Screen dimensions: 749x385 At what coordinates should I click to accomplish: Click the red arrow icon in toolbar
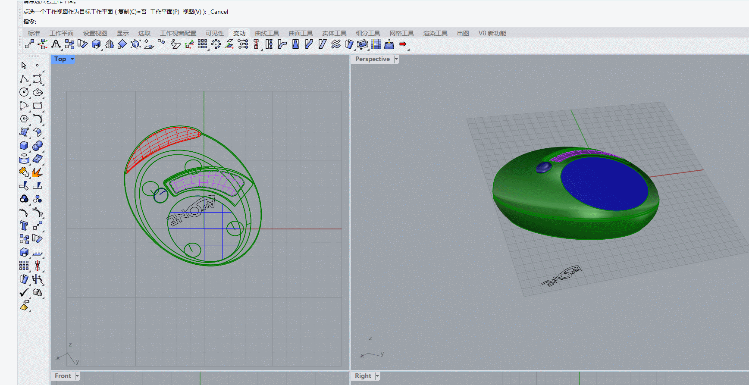coord(403,44)
